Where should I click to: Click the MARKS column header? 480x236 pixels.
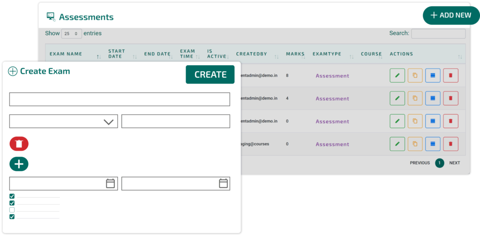click(295, 54)
